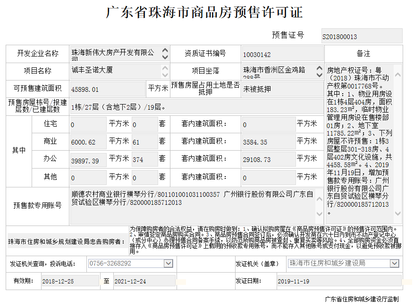Click the 商业 area field showing 6000.62
Screen dimensions: 414x307
point(88,142)
